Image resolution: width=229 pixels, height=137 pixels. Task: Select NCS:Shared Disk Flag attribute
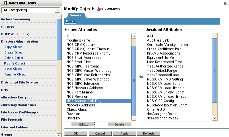point(98,101)
